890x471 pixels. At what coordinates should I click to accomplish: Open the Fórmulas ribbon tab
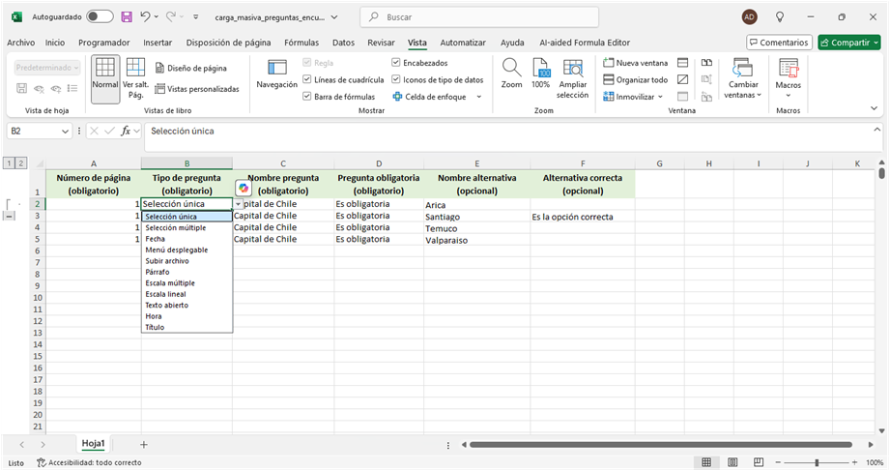click(x=301, y=43)
